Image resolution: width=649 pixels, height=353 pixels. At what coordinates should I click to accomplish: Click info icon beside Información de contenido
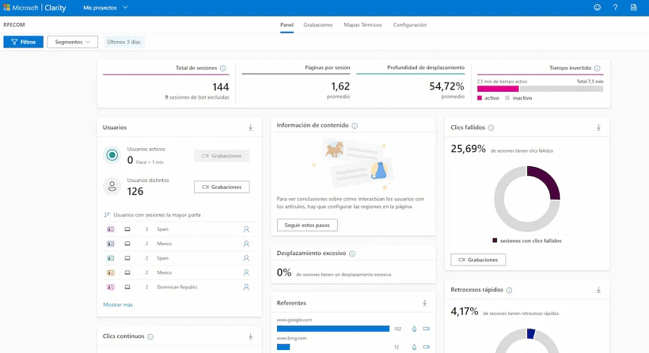pos(355,125)
